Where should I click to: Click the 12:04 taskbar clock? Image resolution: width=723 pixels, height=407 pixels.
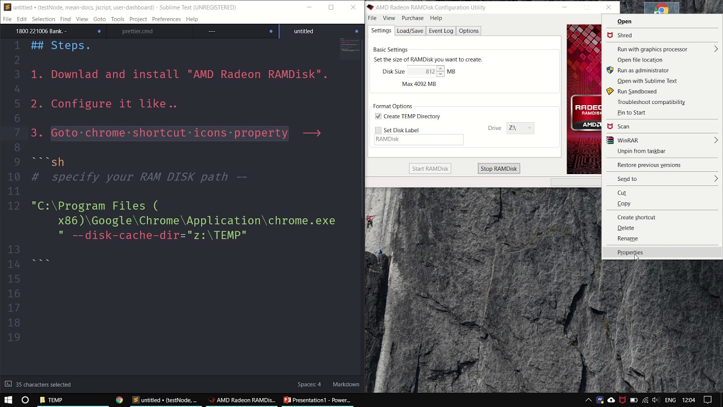[689, 400]
